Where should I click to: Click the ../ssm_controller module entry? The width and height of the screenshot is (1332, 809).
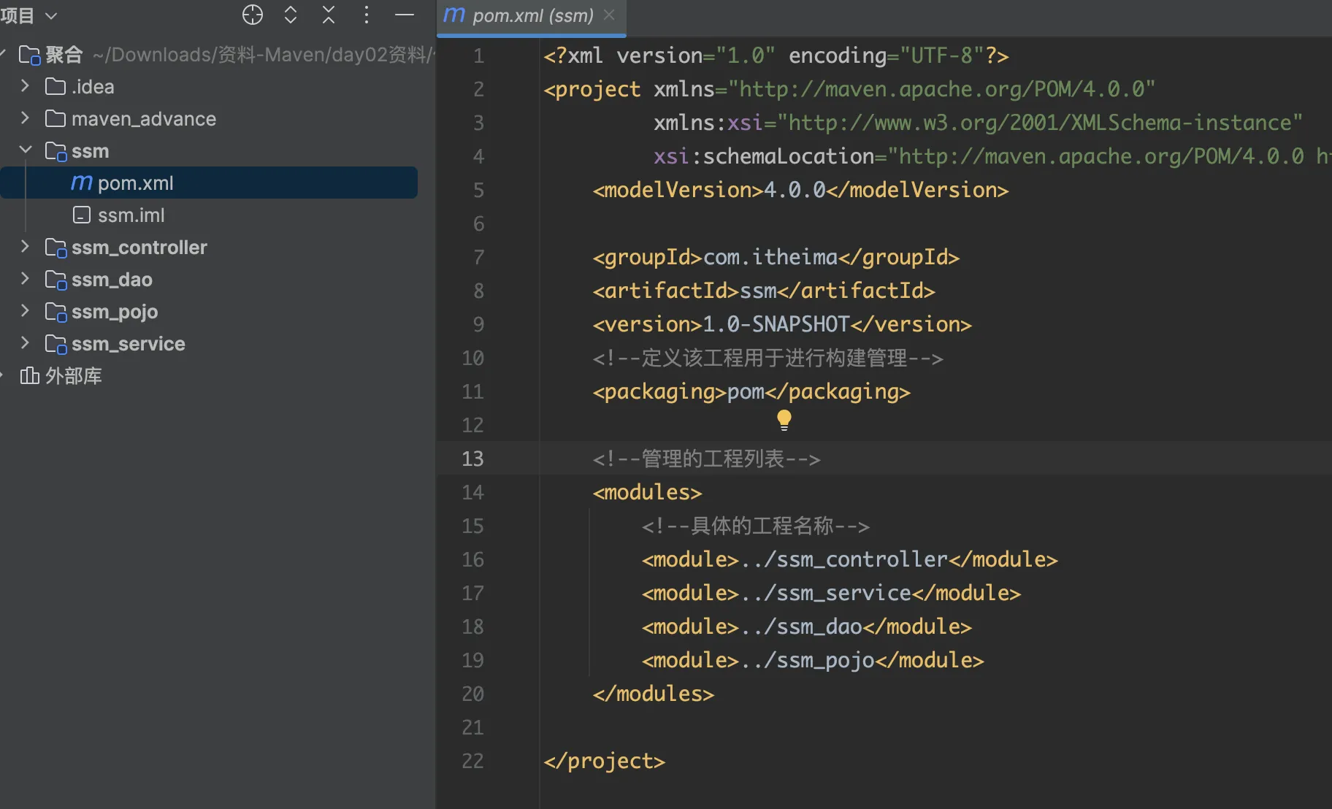point(849,559)
